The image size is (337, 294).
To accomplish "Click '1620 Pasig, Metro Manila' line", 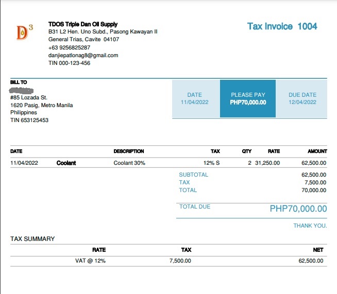I will (41, 105).
